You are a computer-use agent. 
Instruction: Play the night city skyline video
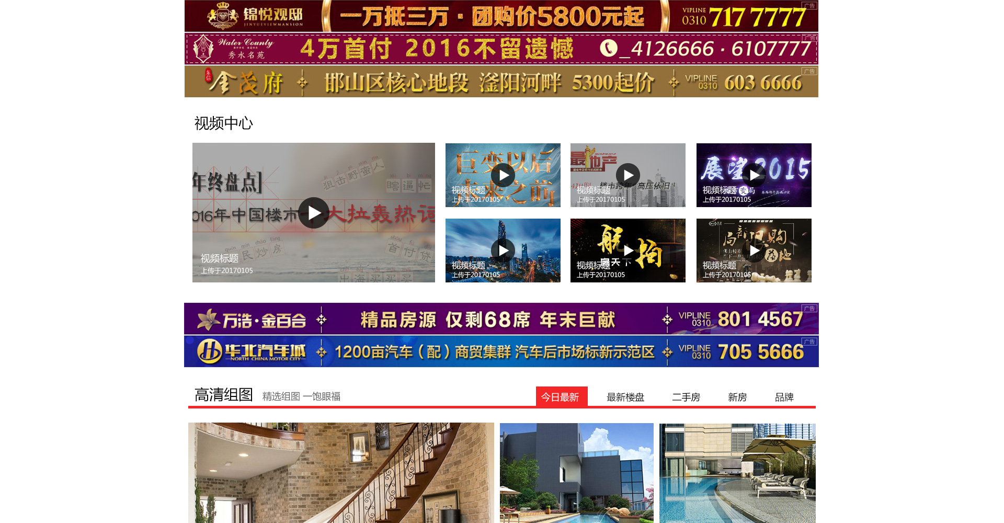click(x=503, y=251)
